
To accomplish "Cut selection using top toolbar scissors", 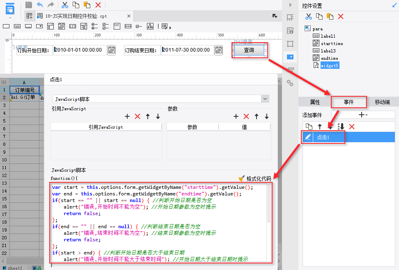I will (65, 5).
